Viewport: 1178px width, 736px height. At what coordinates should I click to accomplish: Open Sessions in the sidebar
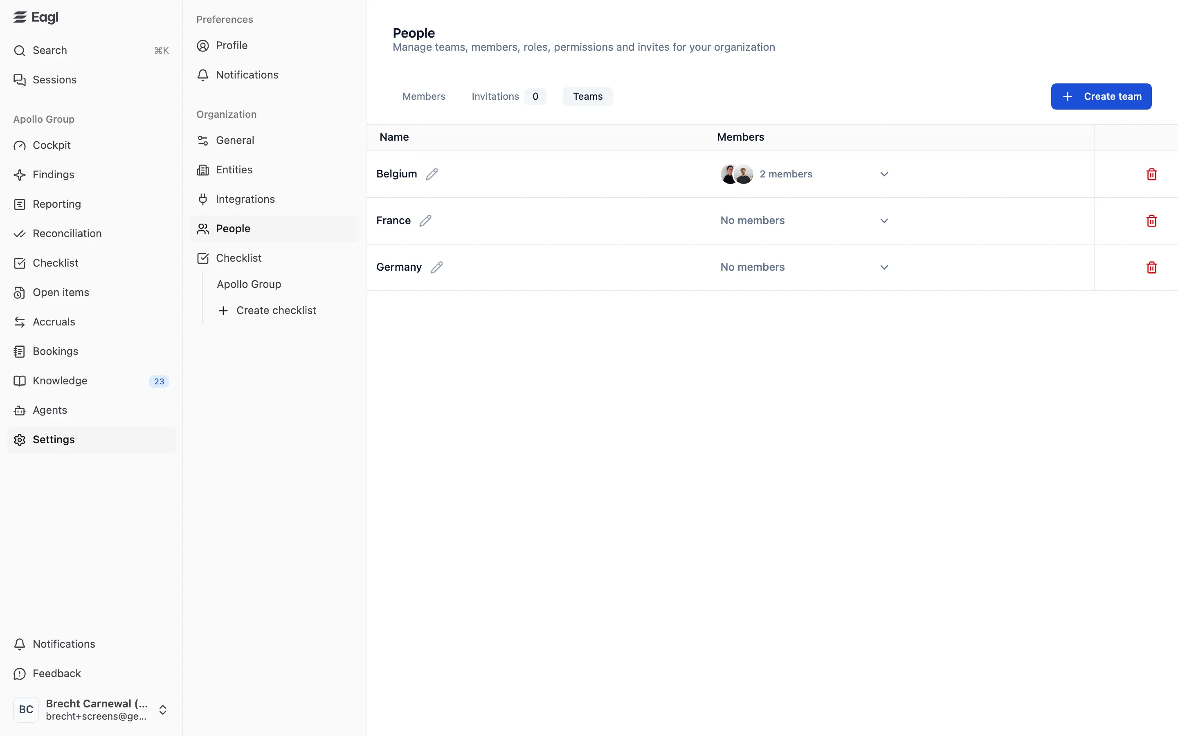coord(91,80)
